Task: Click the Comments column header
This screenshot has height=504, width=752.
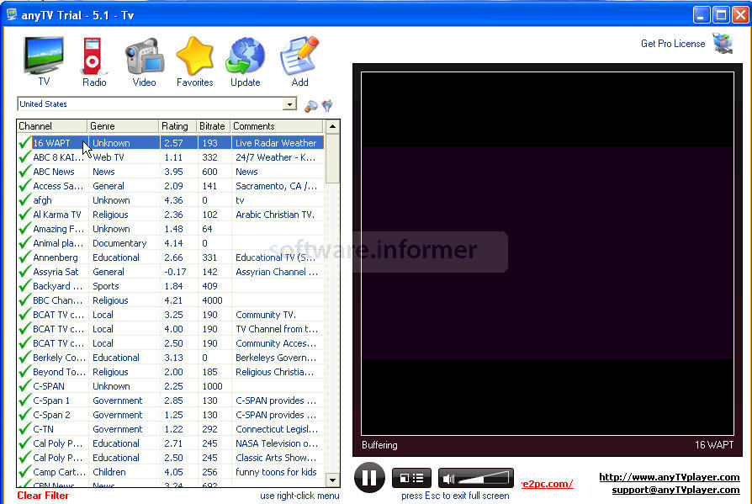Action: point(277,126)
